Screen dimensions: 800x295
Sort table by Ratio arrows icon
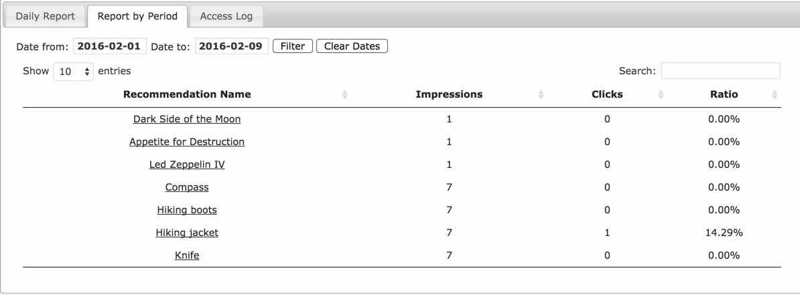(x=775, y=95)
